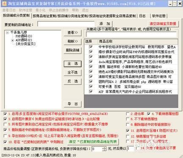Toggle option 7 删除描述中的链接地址 checkbox
The image size is (183, 158).
click(5, 130)
